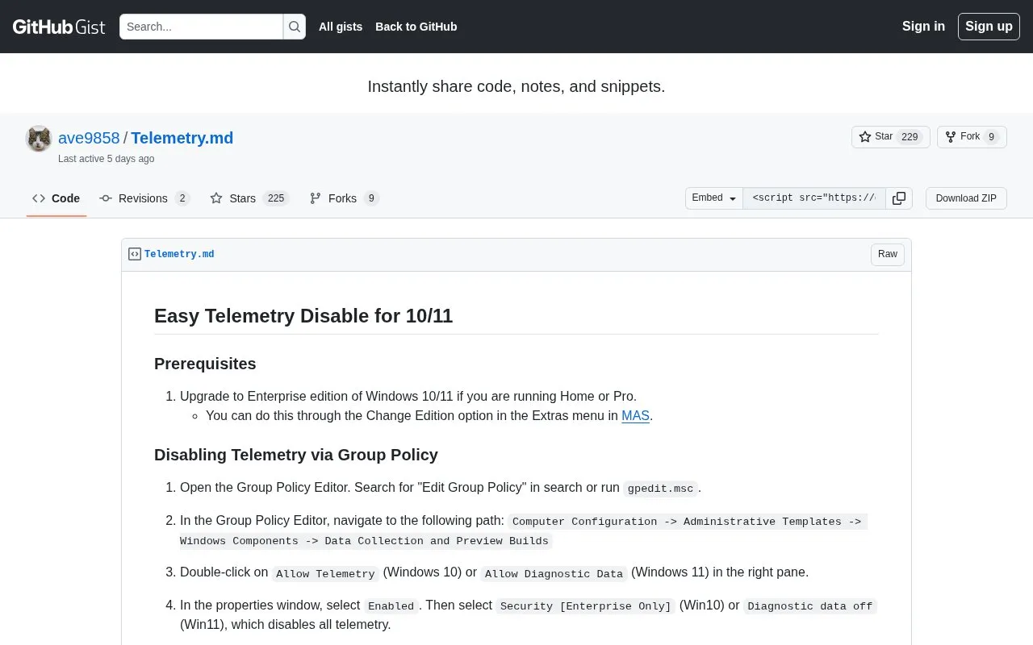View the Raw file contents
Screen dimensions: 1033x645
click(x=888, y=254)
